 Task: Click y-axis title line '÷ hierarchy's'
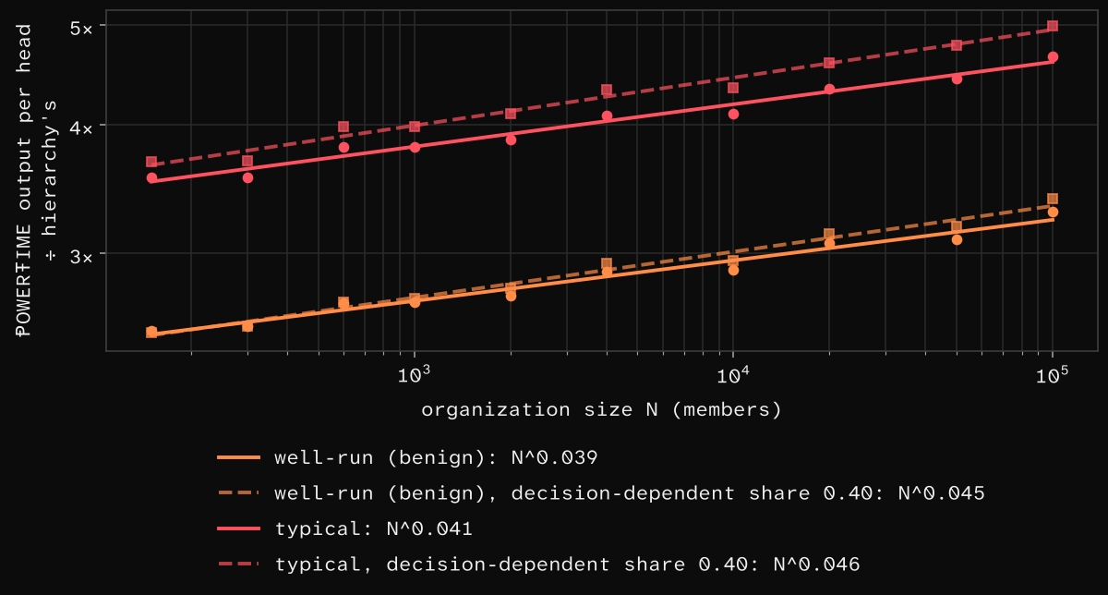point(52,180)
